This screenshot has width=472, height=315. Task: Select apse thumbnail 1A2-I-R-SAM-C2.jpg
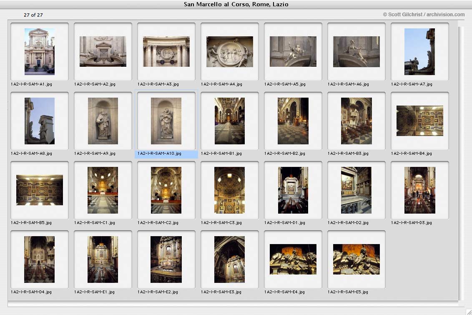click(166, 190)
